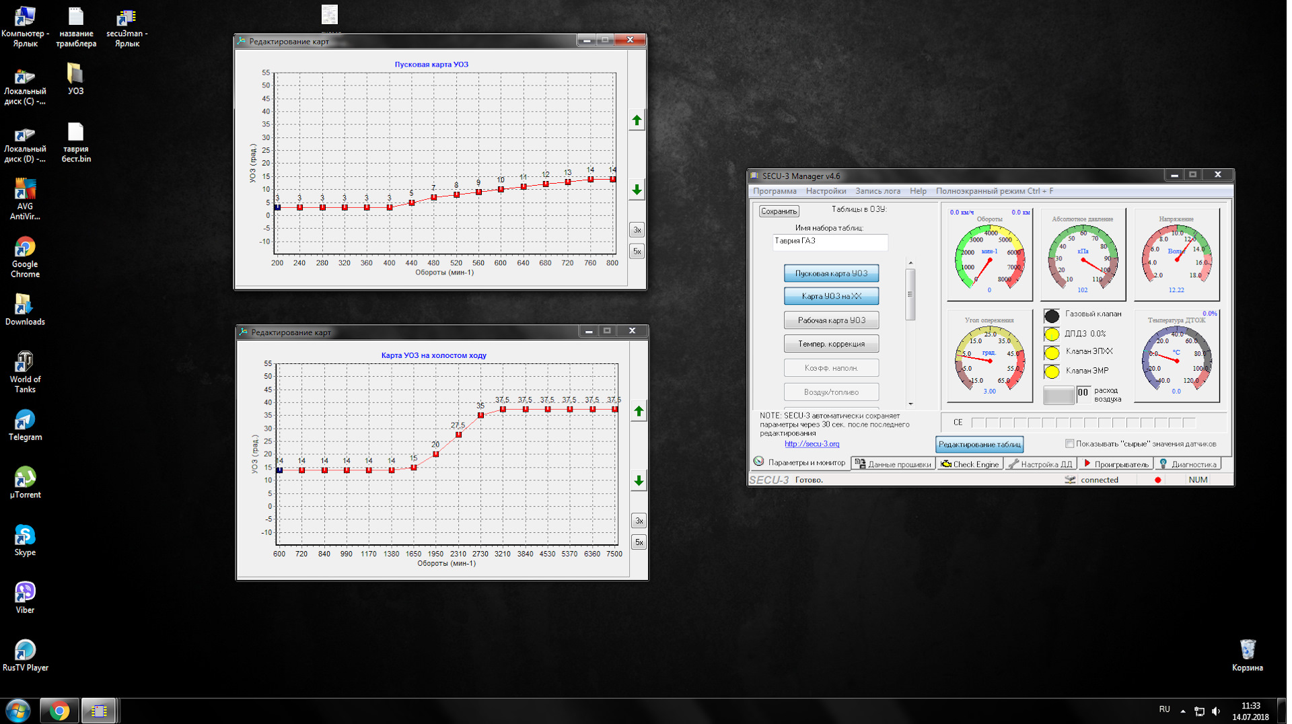Select the Telegram desktop icon

pyautogui.click(x=25, y=425)
